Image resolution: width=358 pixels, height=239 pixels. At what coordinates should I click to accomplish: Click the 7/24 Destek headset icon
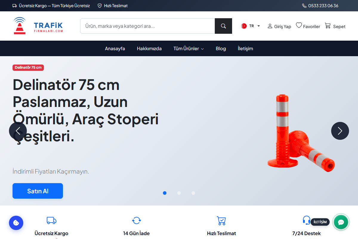(306, 220)
